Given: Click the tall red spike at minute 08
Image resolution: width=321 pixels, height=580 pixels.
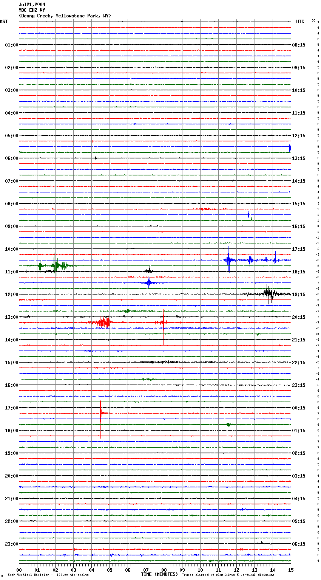Looking at the screenshot, I should [163, 327].
